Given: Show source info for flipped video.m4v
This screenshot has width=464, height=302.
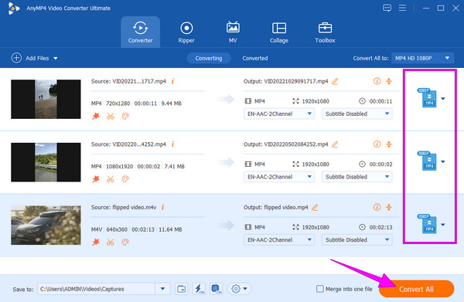Looking at the screenshot, I should [x=163, y=207].
